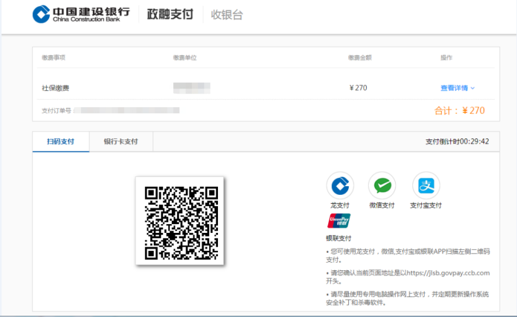Click the blurred 缴费单位 value
517x317 pixels.
tap(192, 88)
